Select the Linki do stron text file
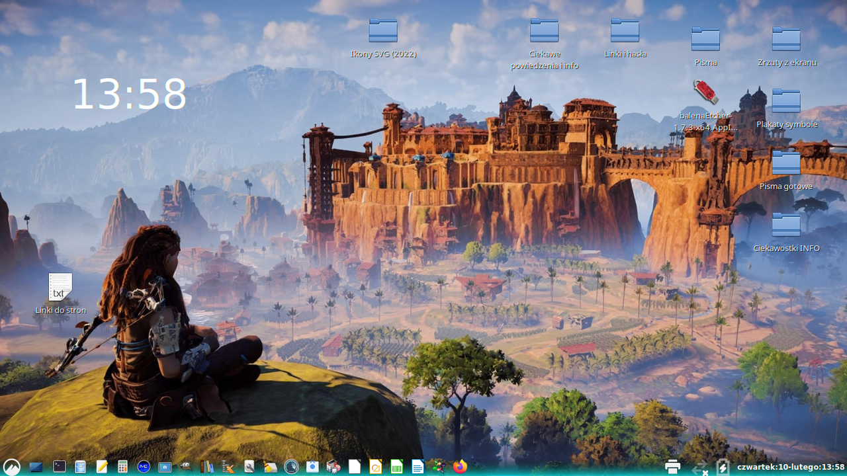The width and height of the screenshot is (847, 476). [60, 294]
